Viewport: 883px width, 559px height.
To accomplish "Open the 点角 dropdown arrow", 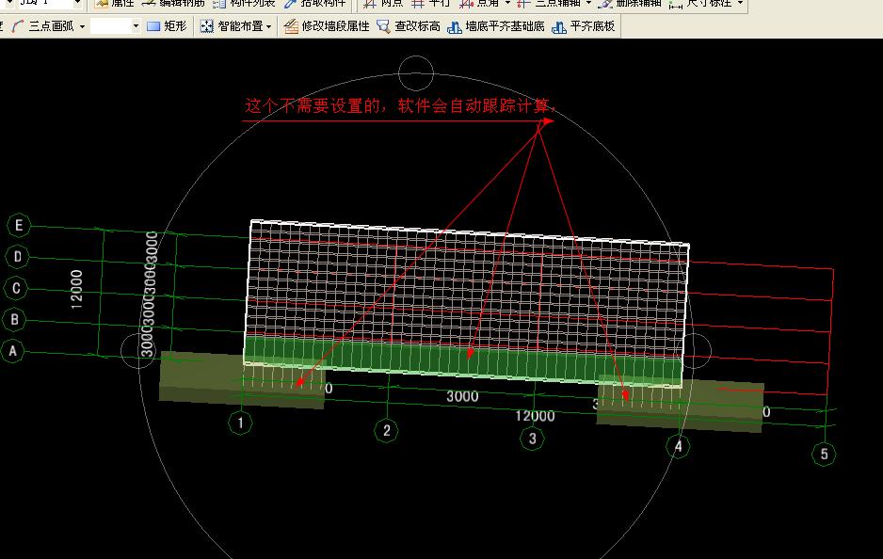I will [x=507, y=4].
